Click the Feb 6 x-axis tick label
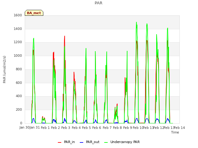The height and width of the screenshot is (148, 198). (97, 128)
